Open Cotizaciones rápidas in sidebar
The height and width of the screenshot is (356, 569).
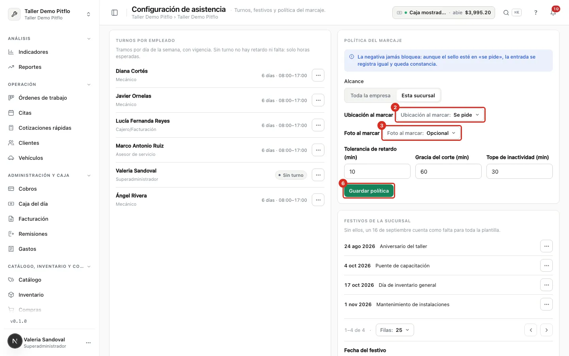[x=50, y=128]
